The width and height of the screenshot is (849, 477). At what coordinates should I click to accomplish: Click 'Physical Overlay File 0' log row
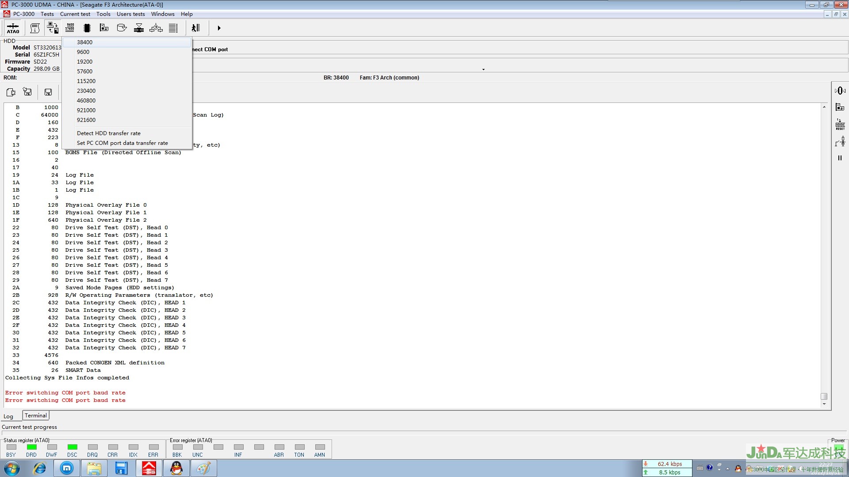pyautogui.click(x=106, y=205)
